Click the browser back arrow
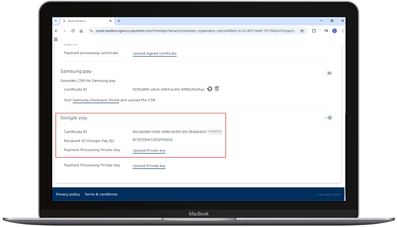Screen dimensions: 397x227 point(56,31)
